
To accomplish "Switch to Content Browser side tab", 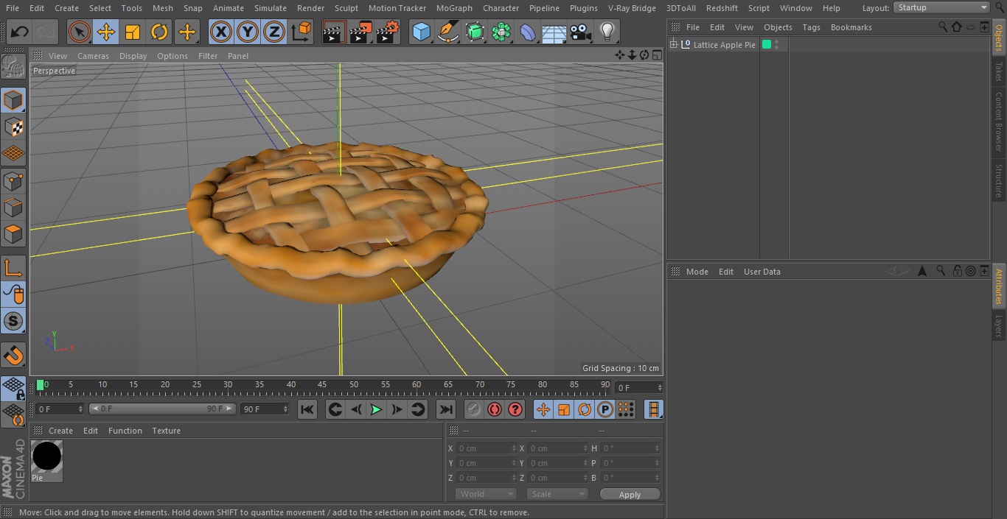I will (999, 121).
